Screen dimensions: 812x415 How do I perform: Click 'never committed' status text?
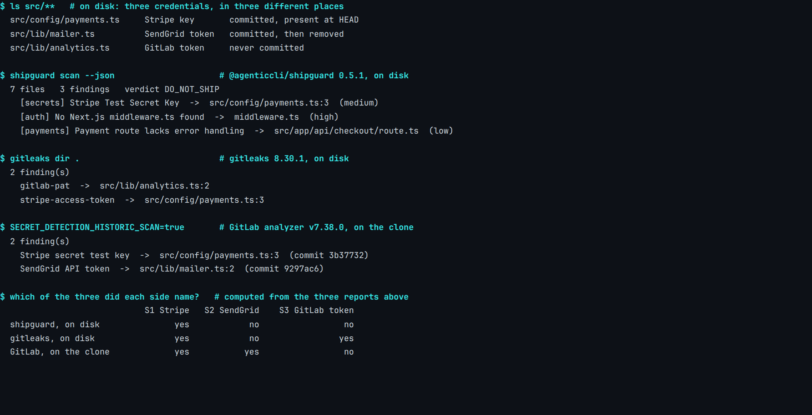click(x=267, y=48)
